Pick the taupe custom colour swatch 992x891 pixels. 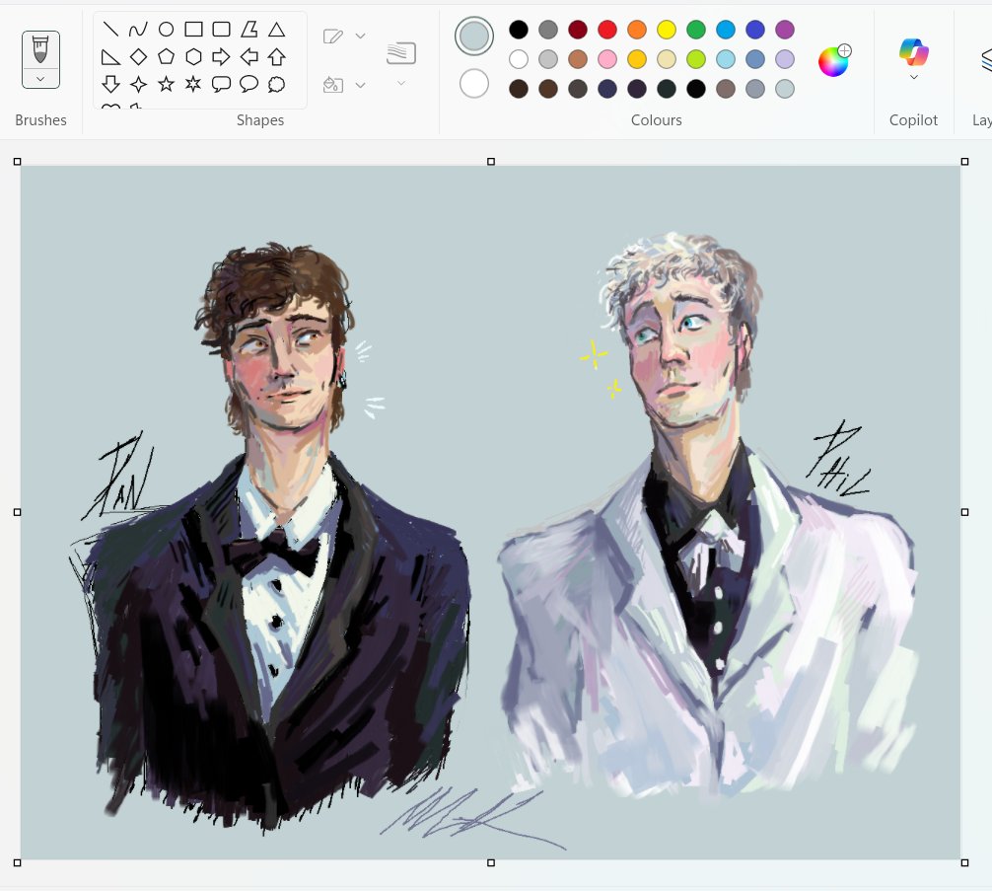[x=726, y=89]
